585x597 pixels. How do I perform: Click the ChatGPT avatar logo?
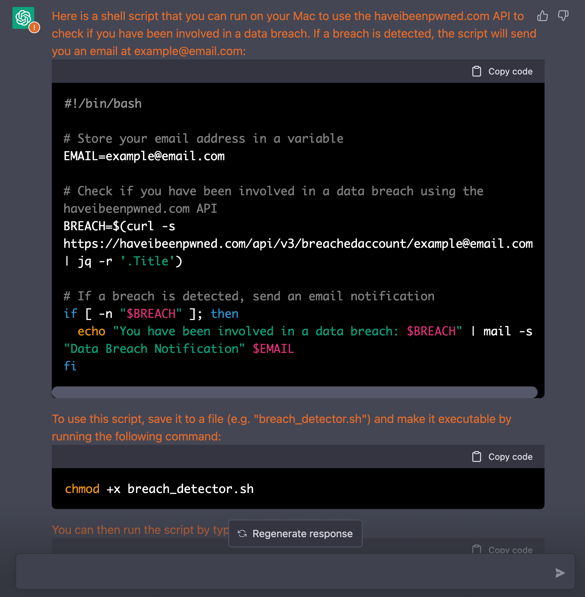[23, 18]
